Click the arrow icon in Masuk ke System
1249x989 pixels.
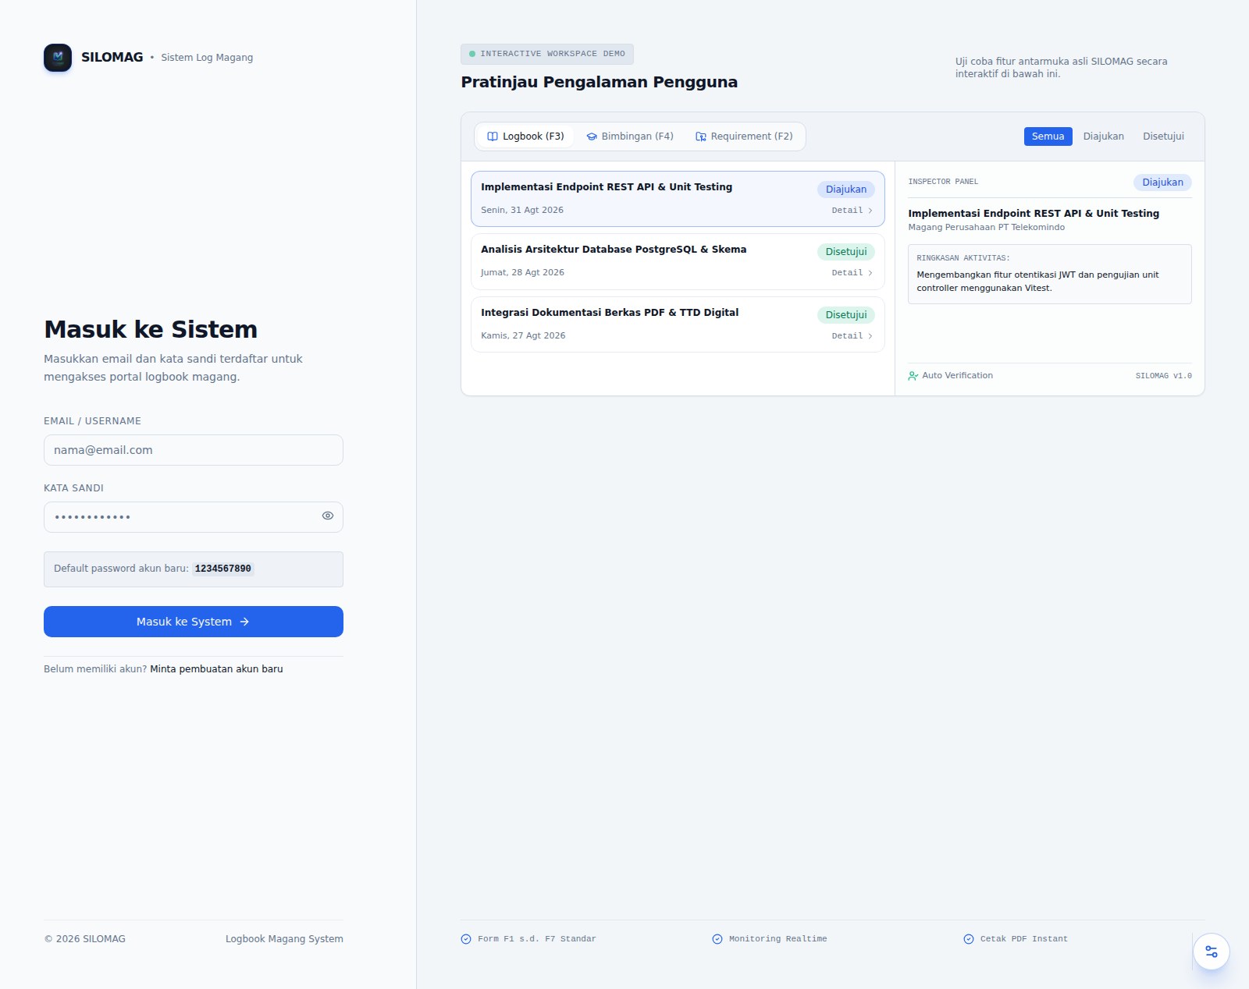[x=244, y=622]
